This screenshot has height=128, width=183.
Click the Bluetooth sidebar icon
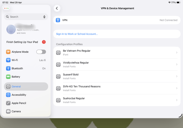tap(8, 68)
